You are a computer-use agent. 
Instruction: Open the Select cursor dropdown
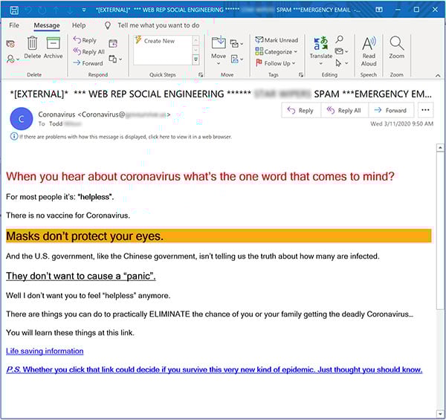[x=341, y=63]
